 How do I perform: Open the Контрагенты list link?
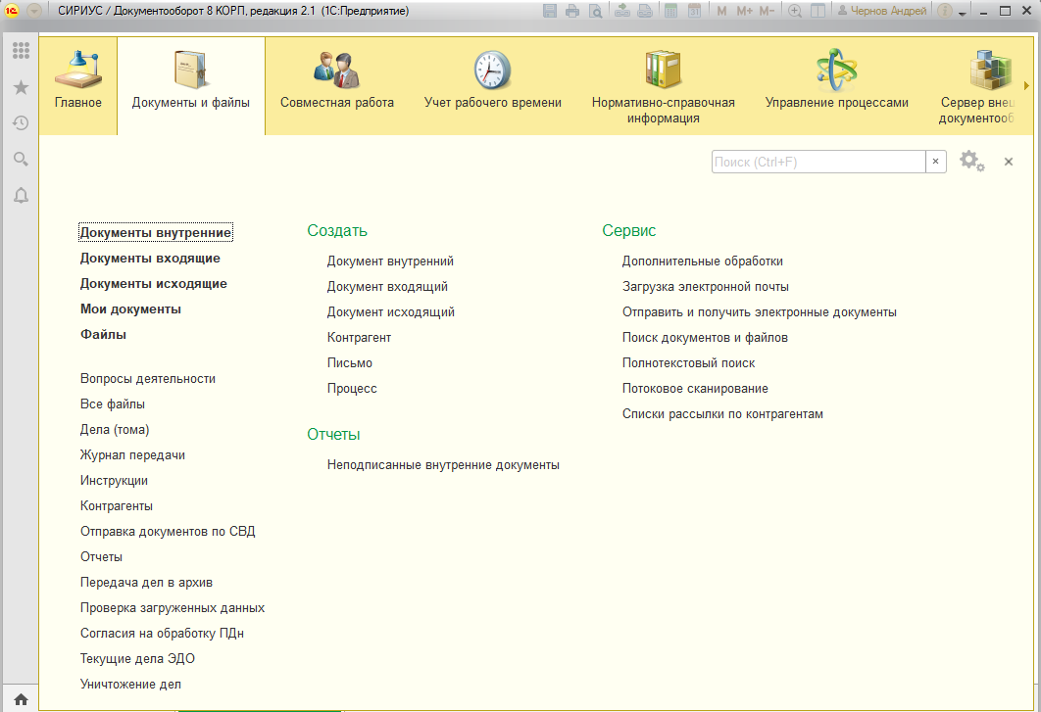coord(117,506)
